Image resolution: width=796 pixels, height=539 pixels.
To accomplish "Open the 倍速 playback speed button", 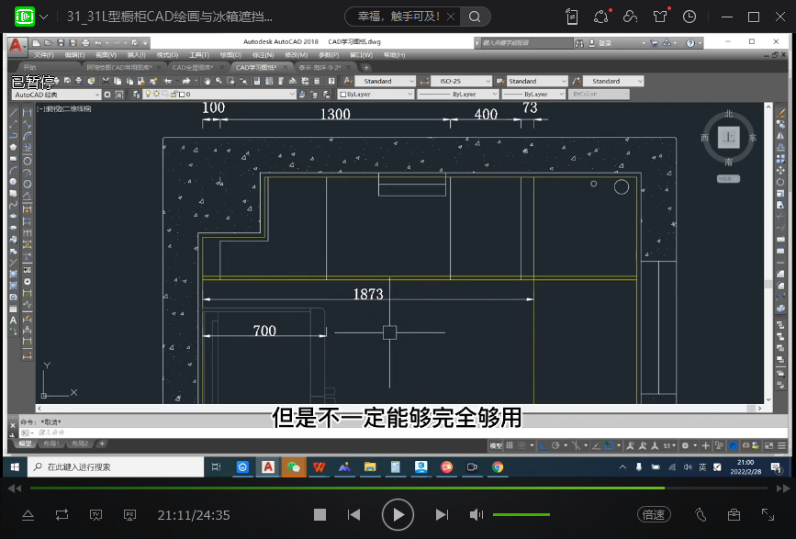I will [654, 515].
